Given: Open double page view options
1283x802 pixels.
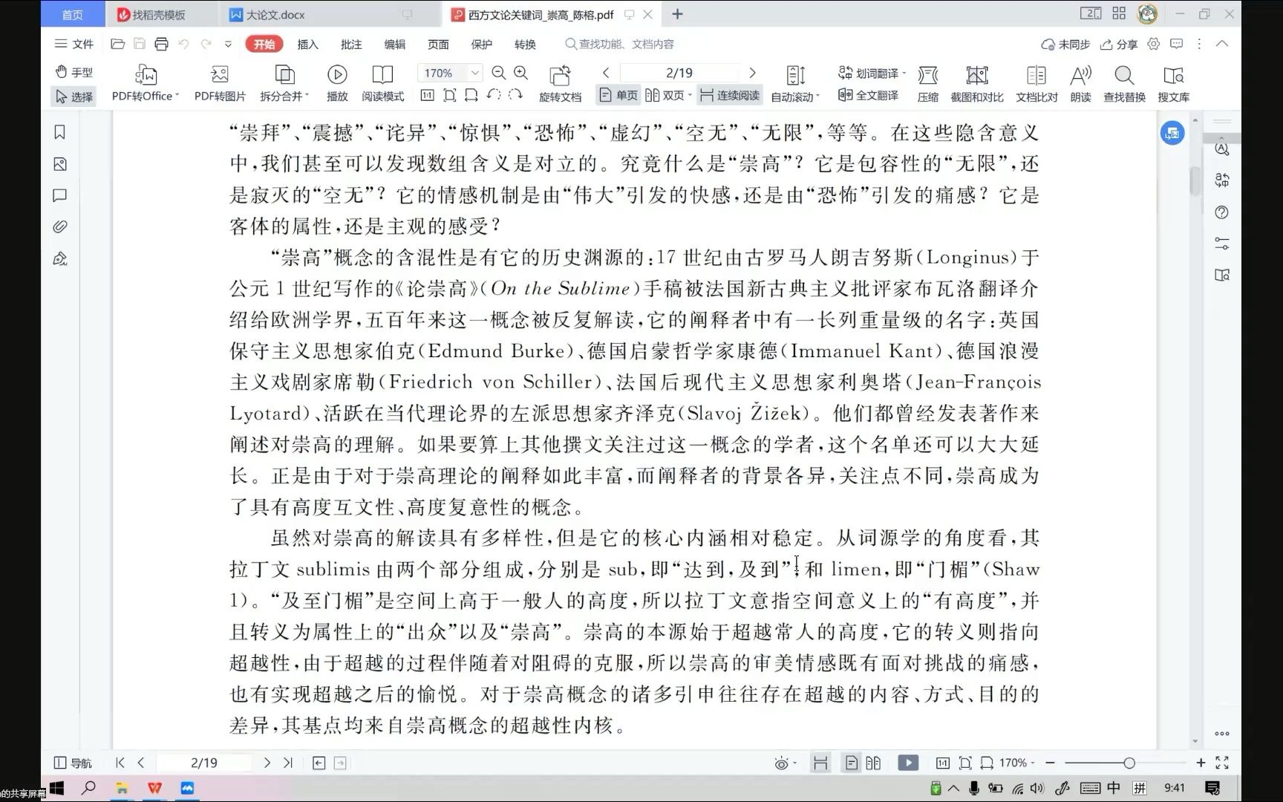Looking at the screenshot, I should coord(668,95).
